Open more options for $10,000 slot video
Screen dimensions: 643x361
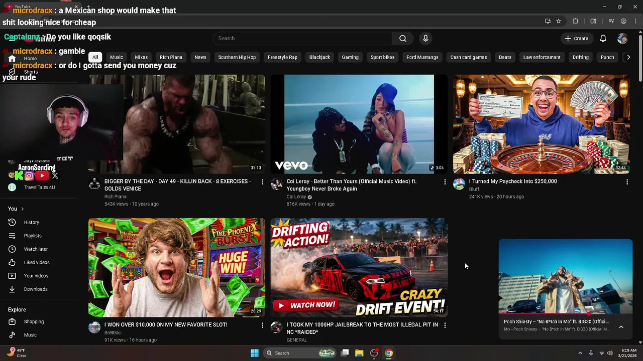262,325
